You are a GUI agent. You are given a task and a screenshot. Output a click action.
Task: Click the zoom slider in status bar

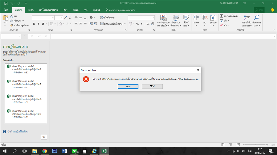[255, 144]
